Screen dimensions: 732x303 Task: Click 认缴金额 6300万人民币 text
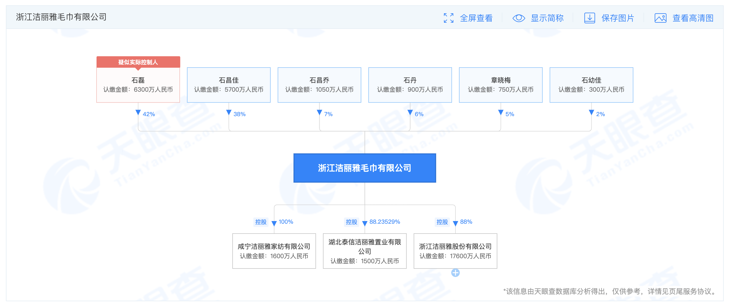pos(138,90)
